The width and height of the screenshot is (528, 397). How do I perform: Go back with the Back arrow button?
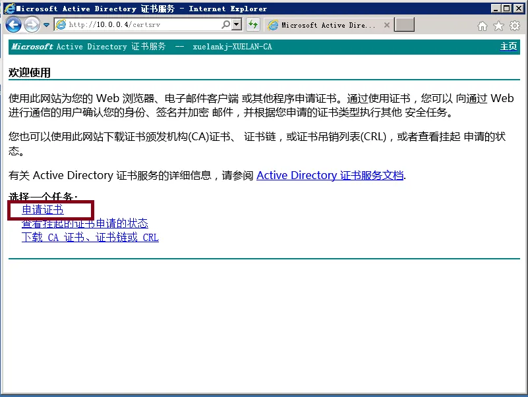click(13, 24)
